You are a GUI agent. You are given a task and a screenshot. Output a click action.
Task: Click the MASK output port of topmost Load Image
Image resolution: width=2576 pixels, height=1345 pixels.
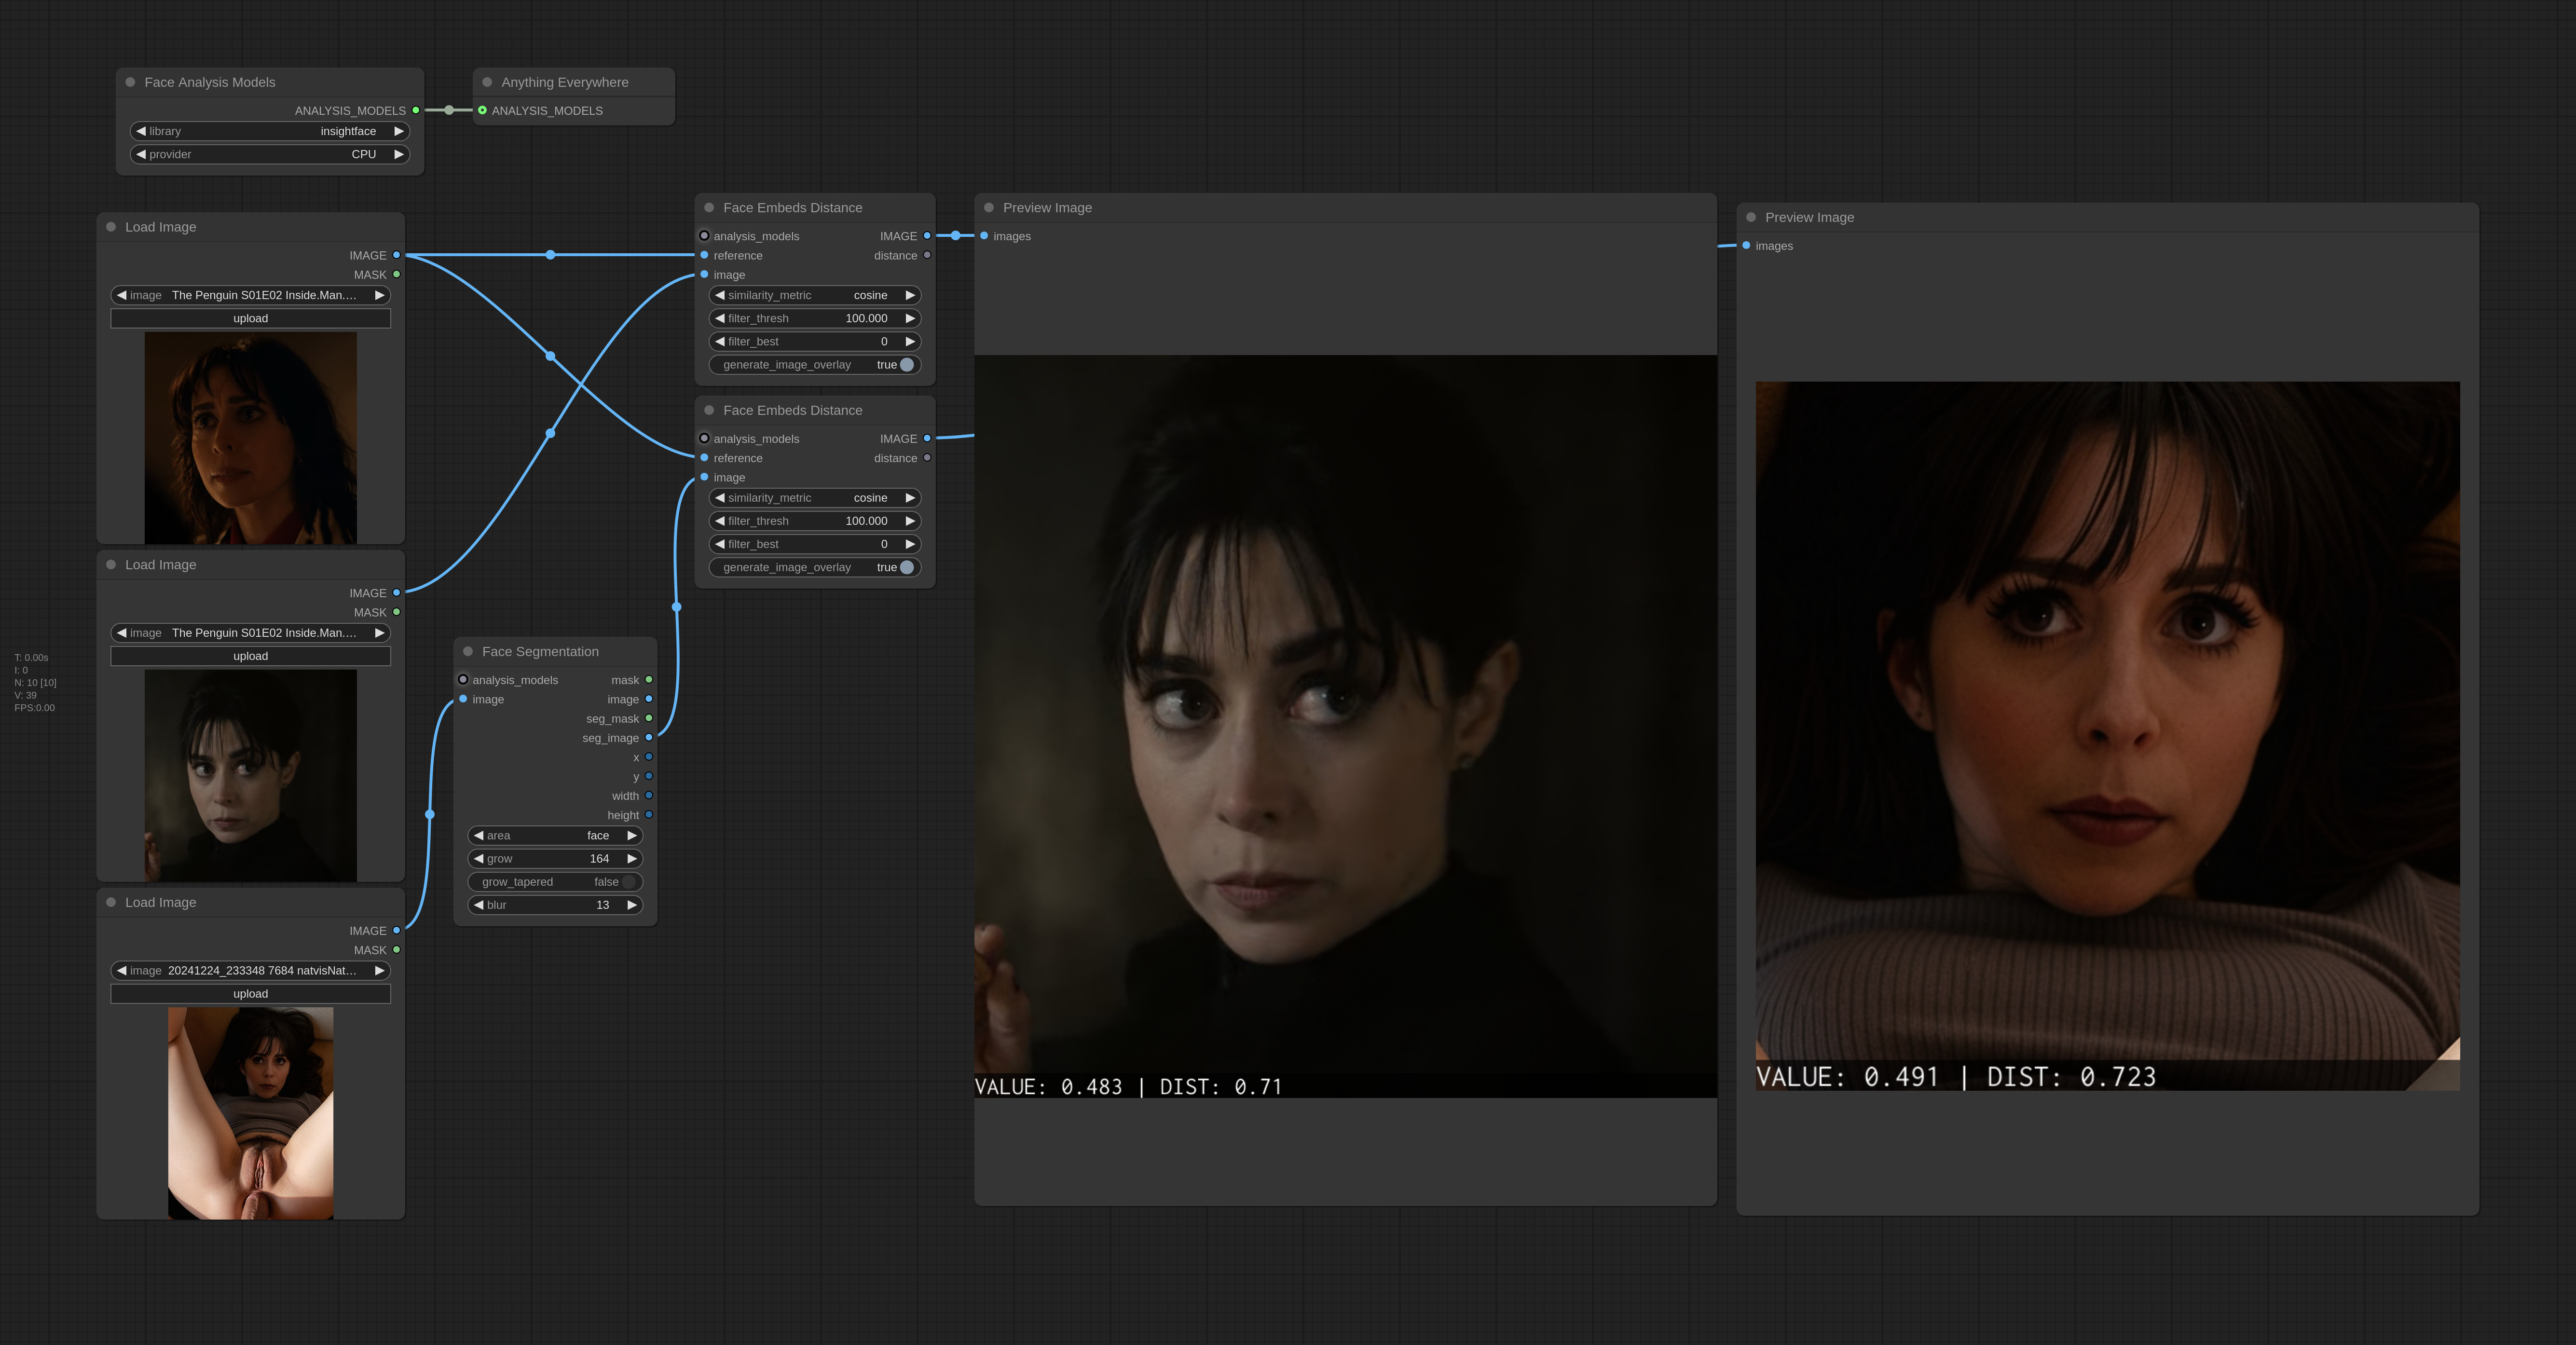[397, 274]
